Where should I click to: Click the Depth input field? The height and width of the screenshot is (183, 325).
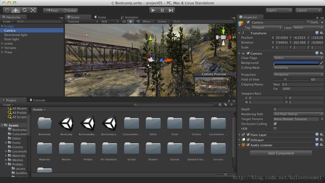pos(298,109)
